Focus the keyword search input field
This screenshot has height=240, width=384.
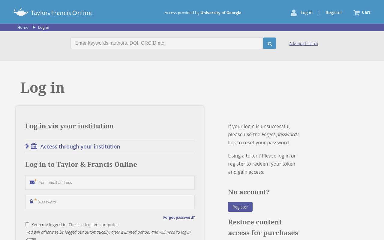click(166, 43)
